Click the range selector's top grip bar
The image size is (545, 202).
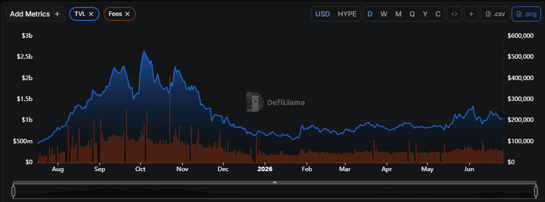275,182
